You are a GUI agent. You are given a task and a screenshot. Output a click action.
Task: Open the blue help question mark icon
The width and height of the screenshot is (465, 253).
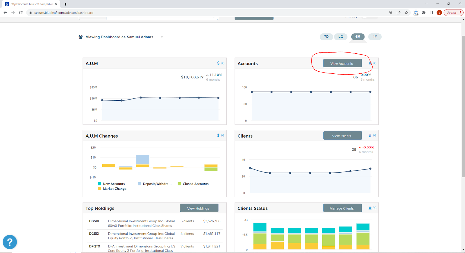[10, 242]
